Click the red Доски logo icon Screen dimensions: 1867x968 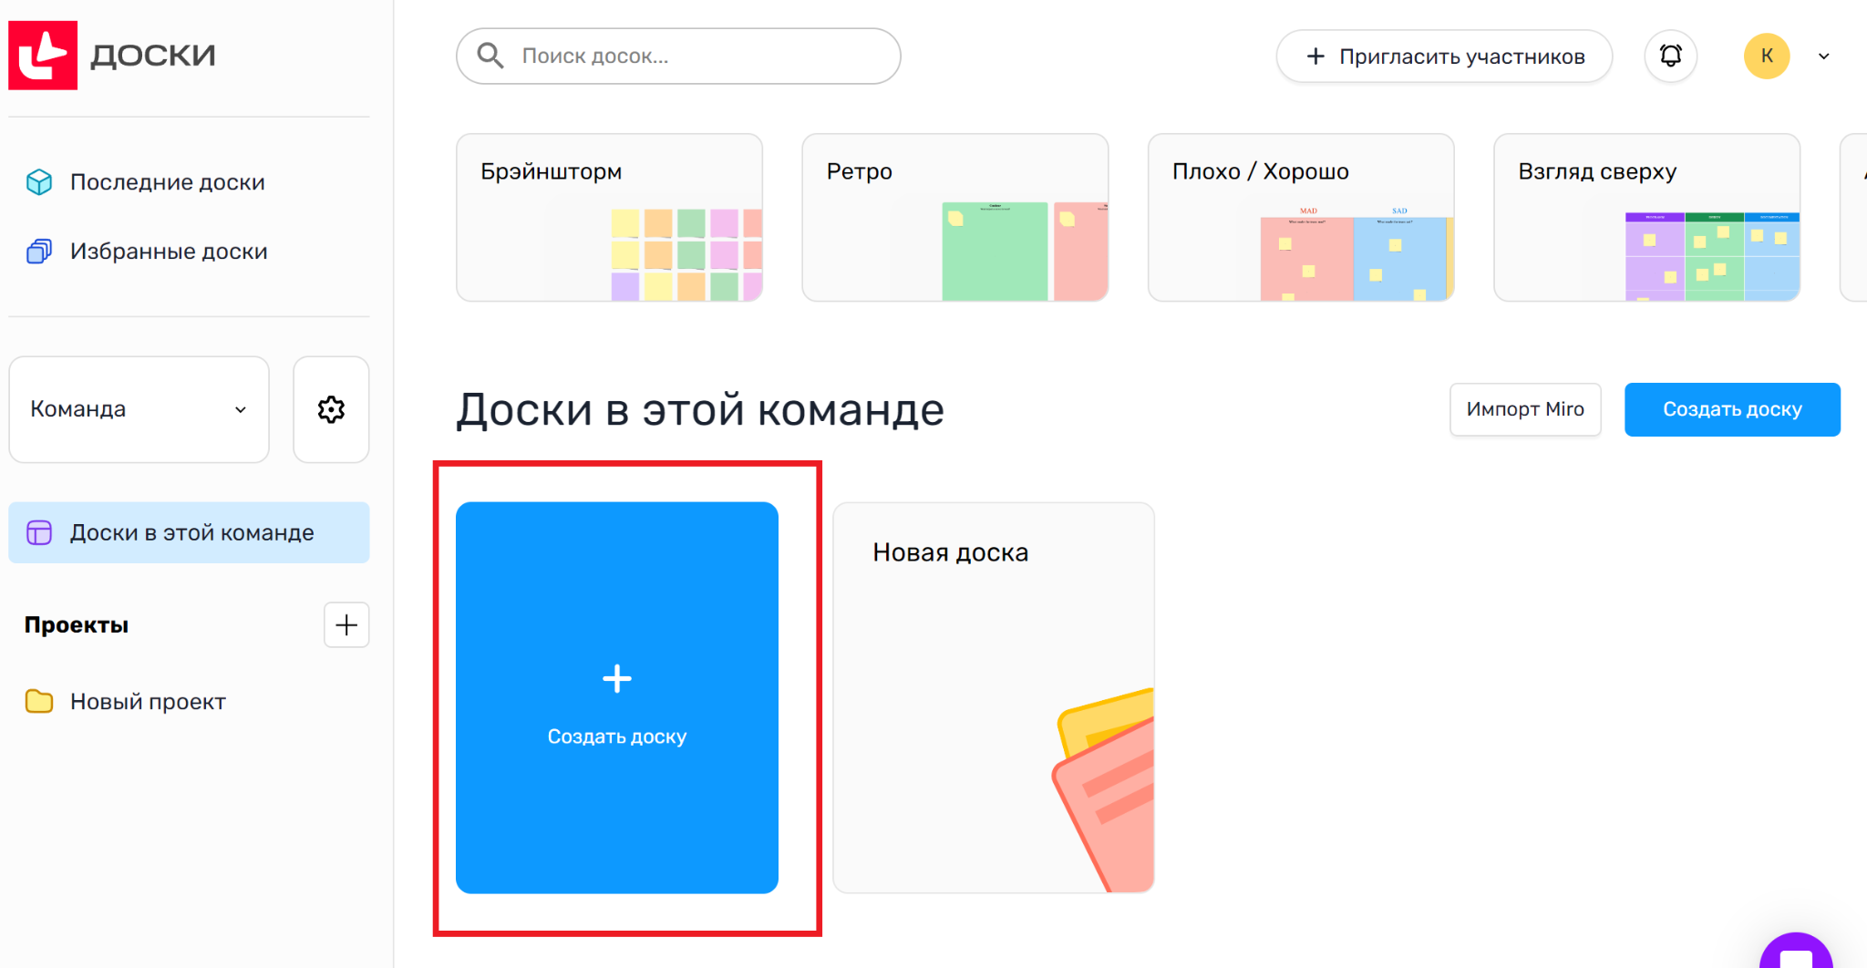(x=43, y=55)
